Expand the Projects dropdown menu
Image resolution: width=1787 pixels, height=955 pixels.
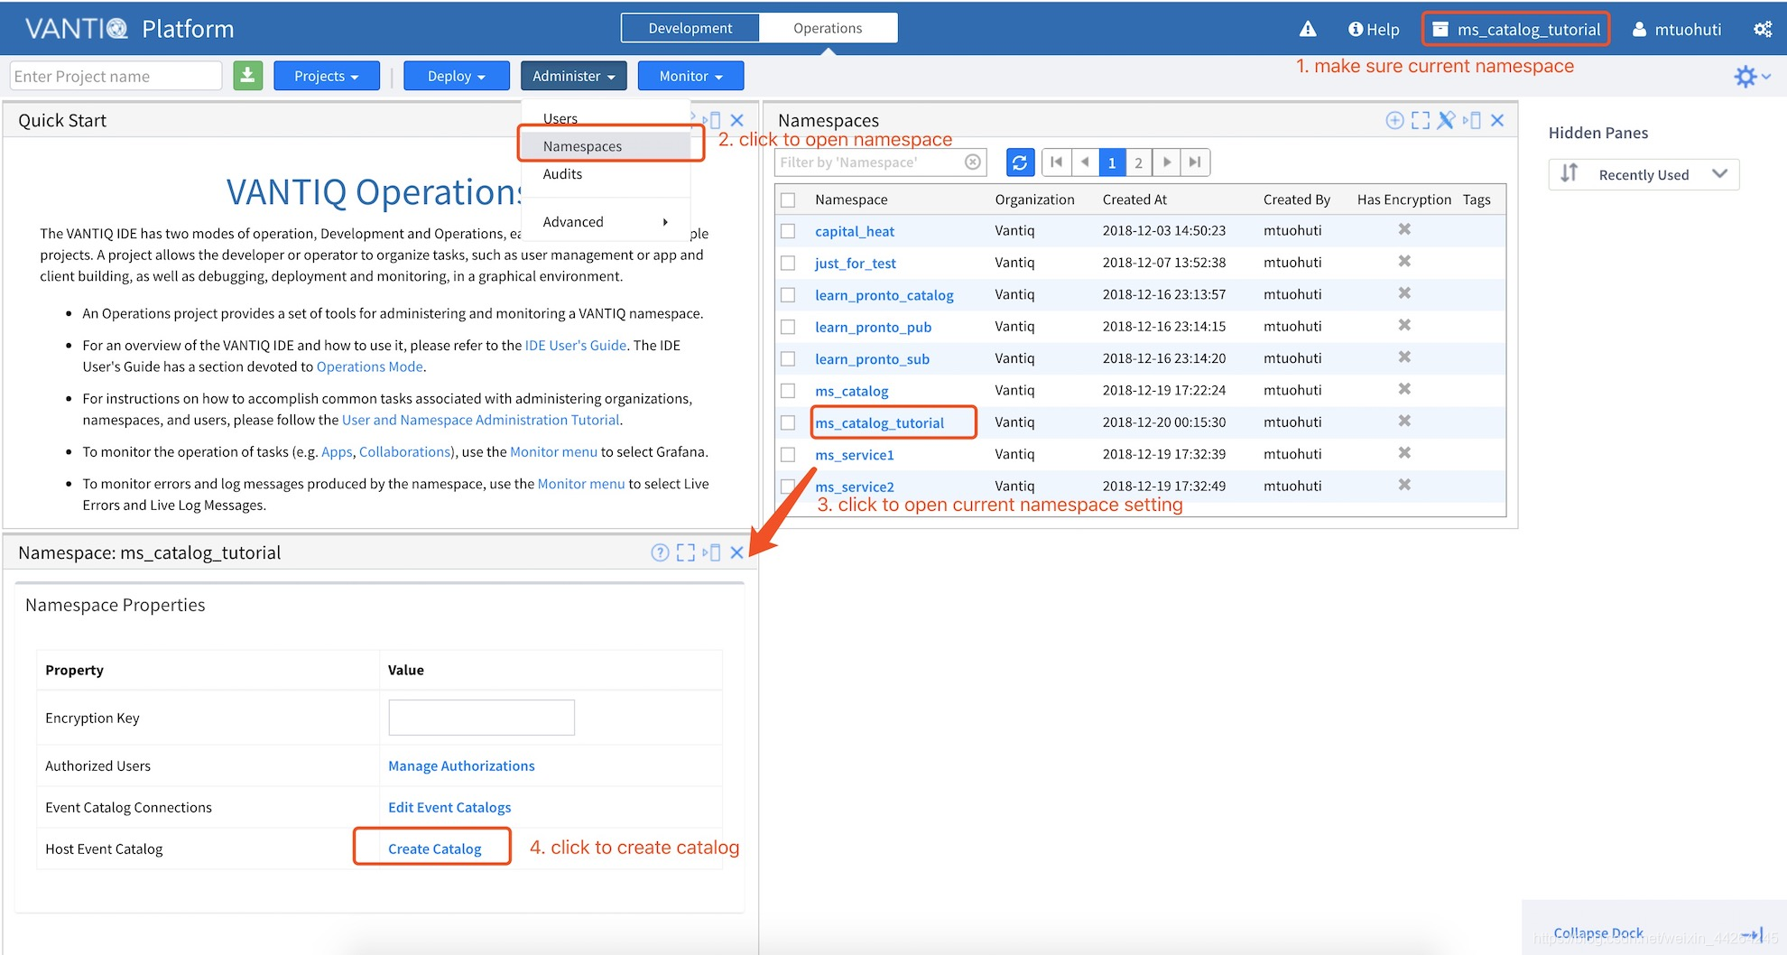[327, 76]
